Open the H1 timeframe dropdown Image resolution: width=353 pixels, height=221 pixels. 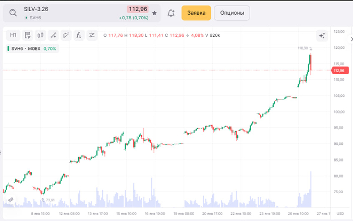click(x=13, y=35)
